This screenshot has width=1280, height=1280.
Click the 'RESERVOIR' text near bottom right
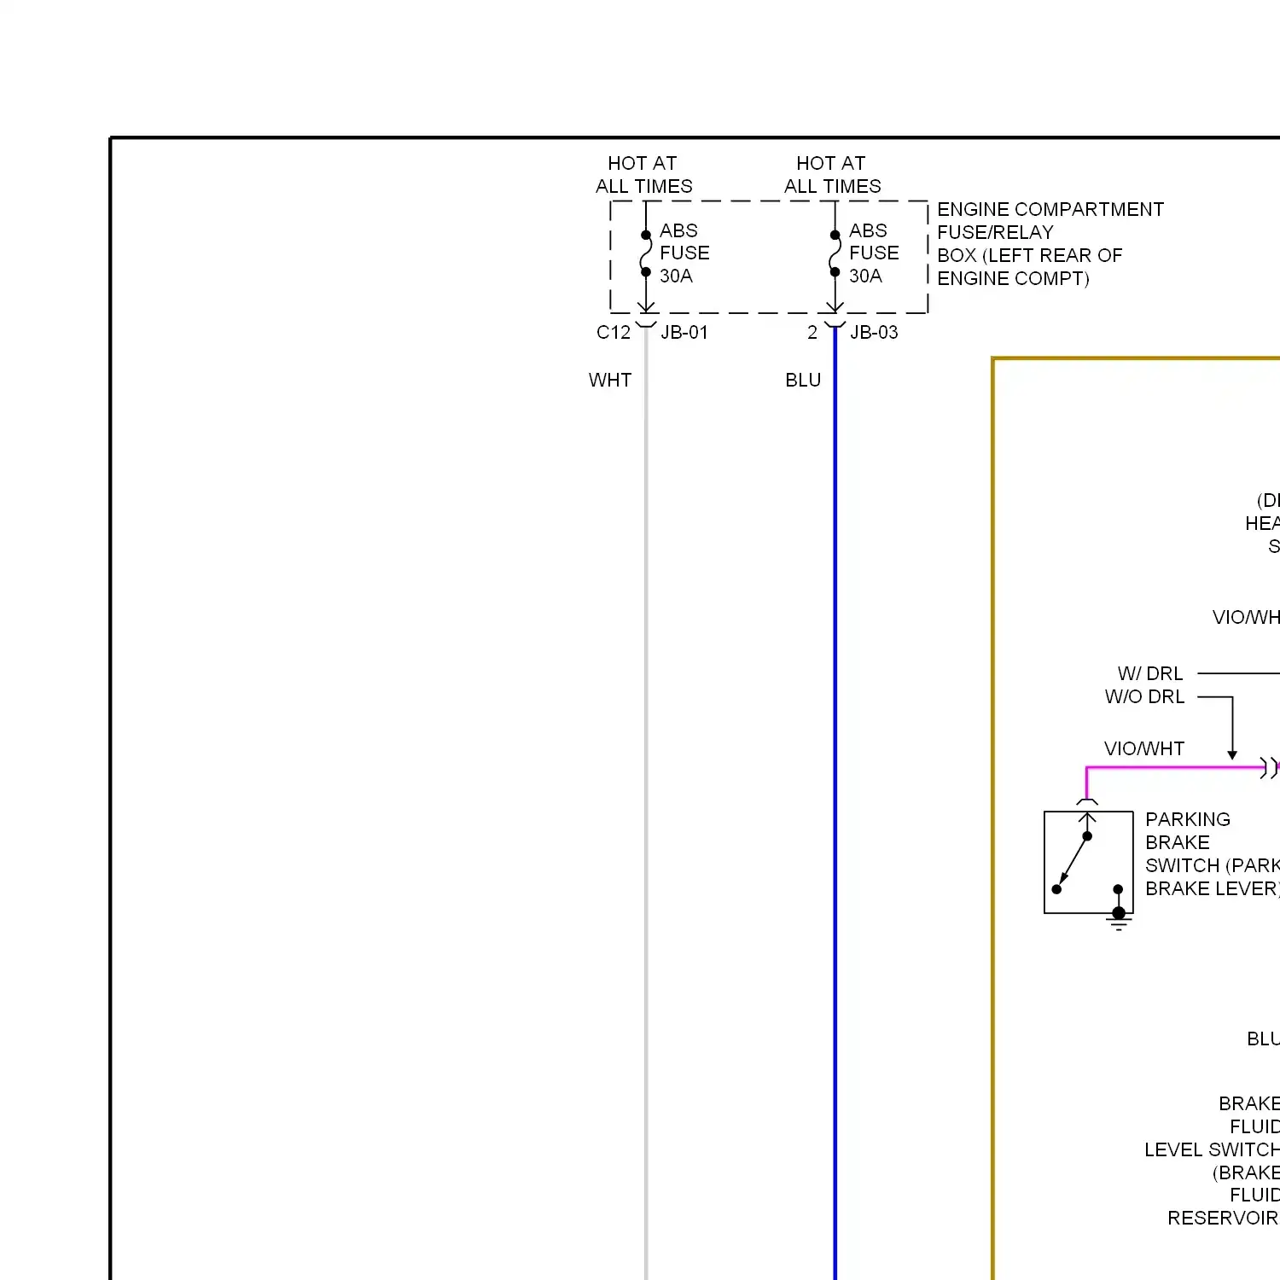pos(1223,1219)
